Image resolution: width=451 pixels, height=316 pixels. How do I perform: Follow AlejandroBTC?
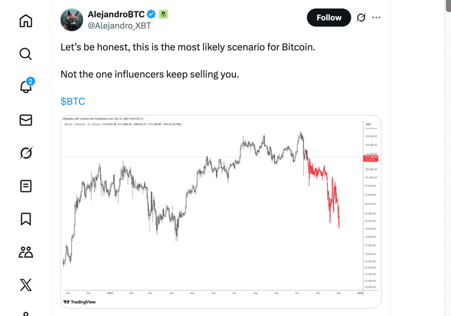tap(329, 18)
